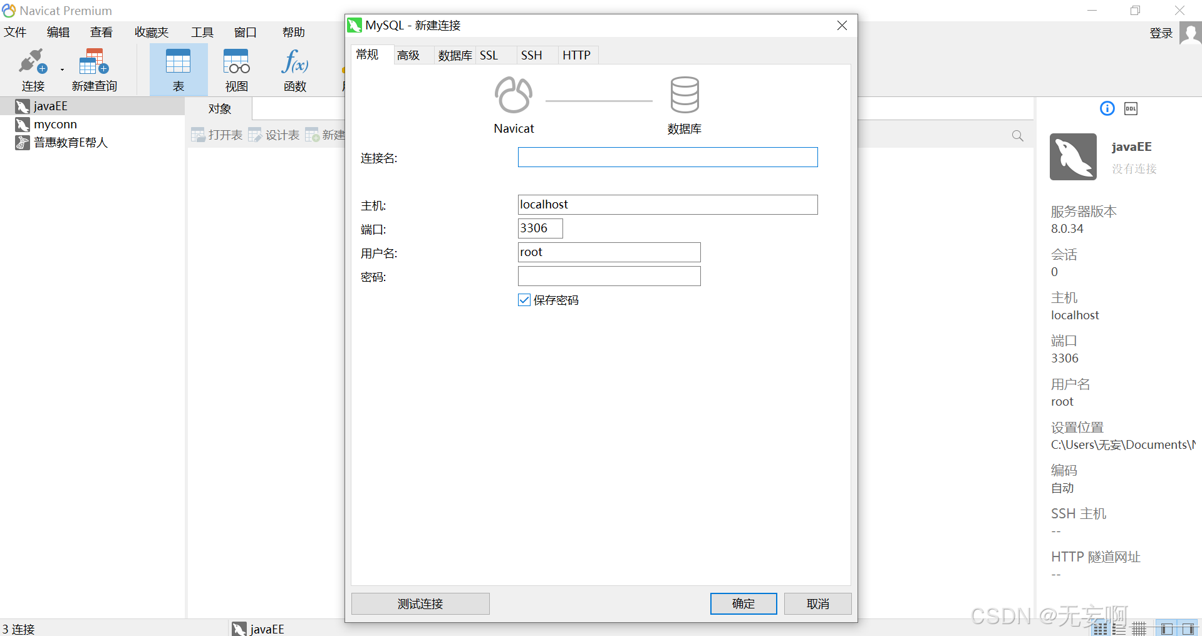Switch to detail grid view in status bar

pyautogui.click(x=1139, y=628)
